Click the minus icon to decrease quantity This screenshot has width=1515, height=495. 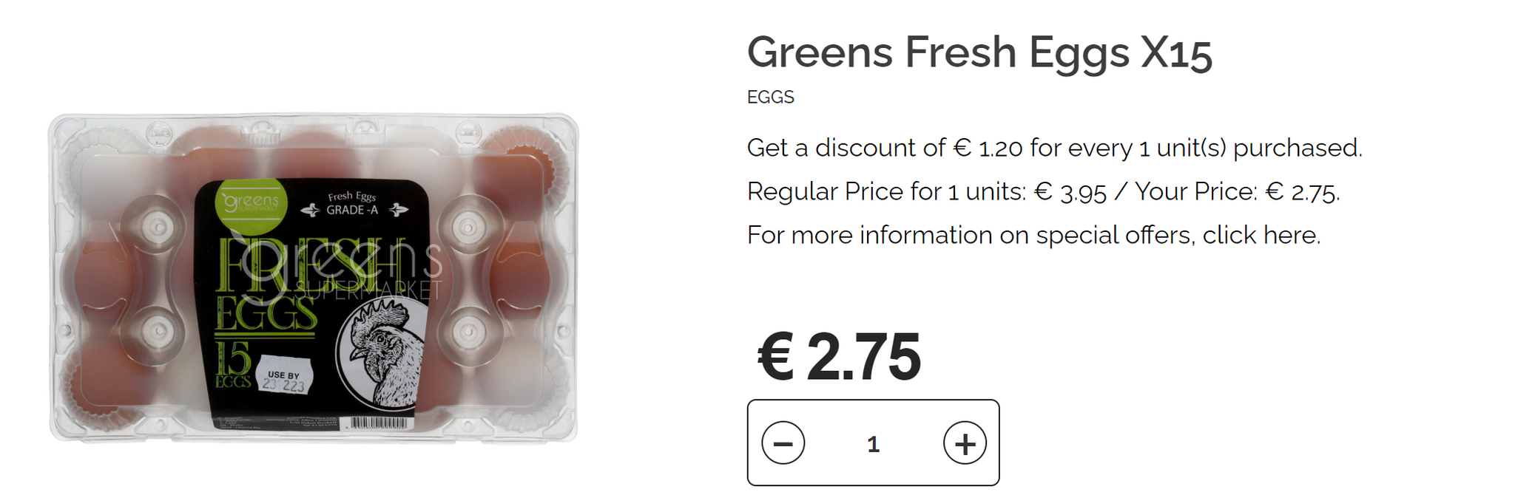pyautogui.click(x=783, y=443)
